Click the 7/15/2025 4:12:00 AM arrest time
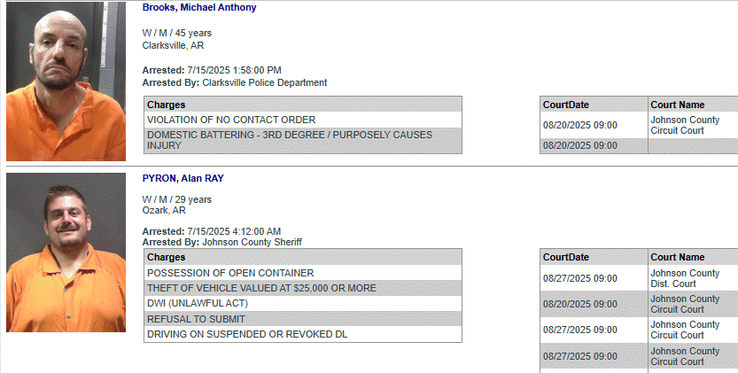Viewport: 738px width, 373px height. coord(235,231)
